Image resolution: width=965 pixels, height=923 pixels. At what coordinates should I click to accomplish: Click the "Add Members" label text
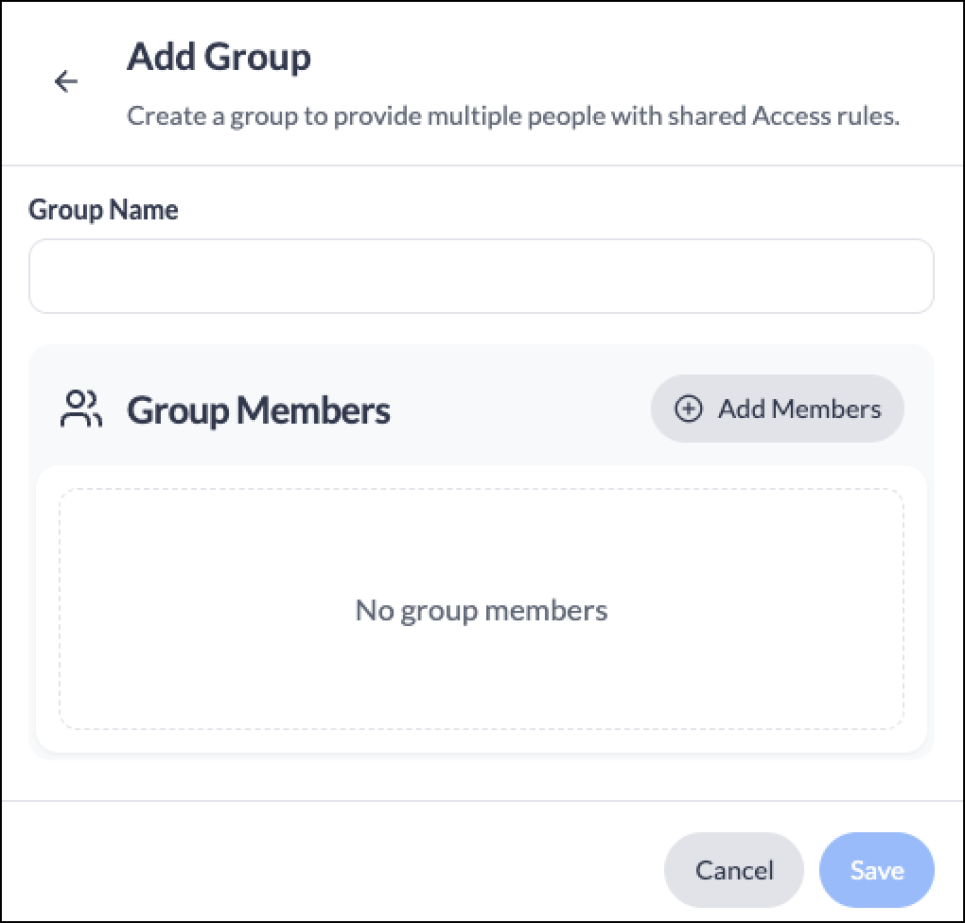[x=799, y=409]
